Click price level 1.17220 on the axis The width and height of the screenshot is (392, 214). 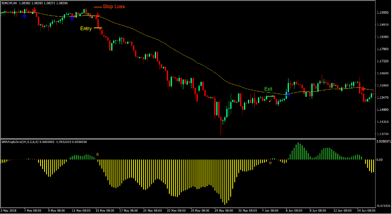(383, 61)
